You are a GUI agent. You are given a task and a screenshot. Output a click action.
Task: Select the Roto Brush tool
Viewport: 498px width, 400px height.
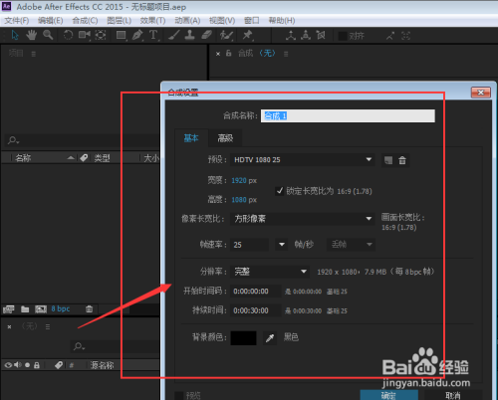point(226,35)
